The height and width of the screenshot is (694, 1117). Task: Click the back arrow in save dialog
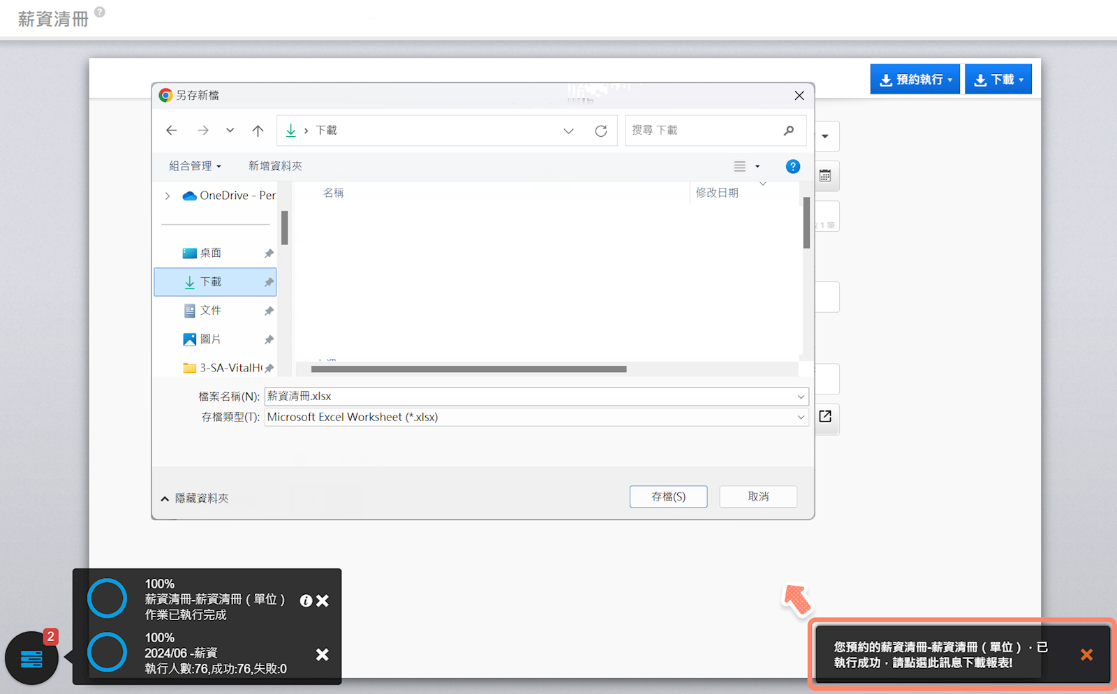pyautogui.click(x=172, y=131)
